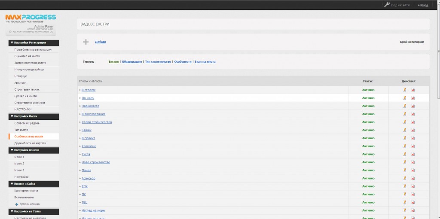Image resolution: width=440 pixels, height=219 pixels.
Task: Collapse the 'Настройки Регистрация' section
Action: point(34,43)
